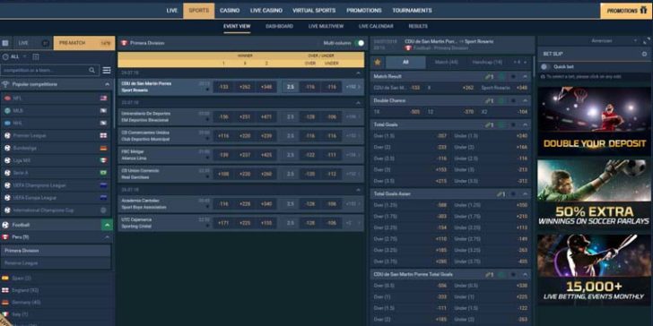Screen dimensions: 653x326
Task: Click the search magnifier icon
Action: (92, 70)
